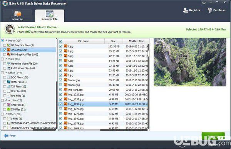This screenshot has width=231, height=149.
Task: Collapse the Photo (328) tree node
Action: click(6, 41)
